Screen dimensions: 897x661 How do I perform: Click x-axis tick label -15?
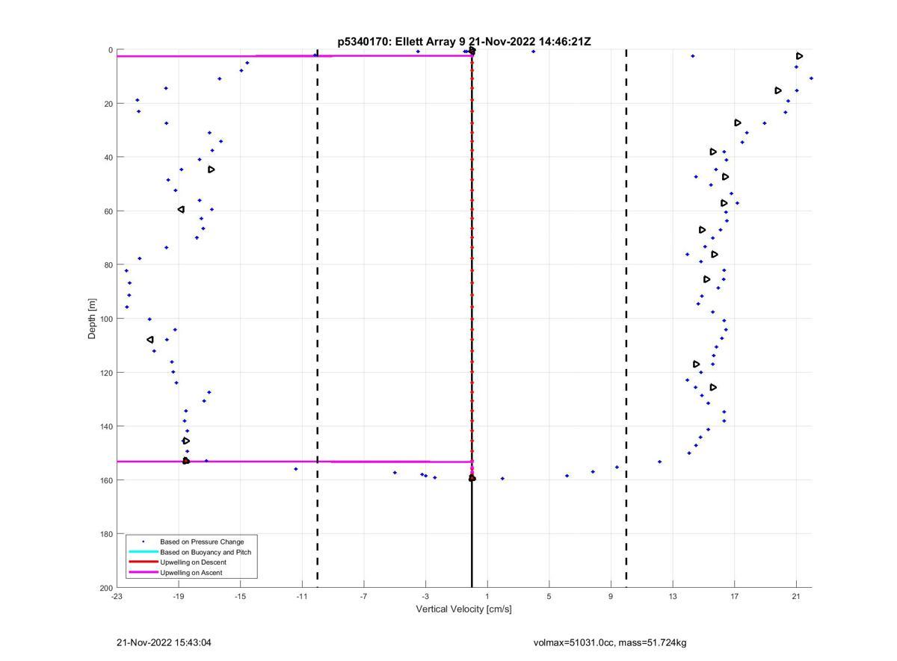point(240,597)
